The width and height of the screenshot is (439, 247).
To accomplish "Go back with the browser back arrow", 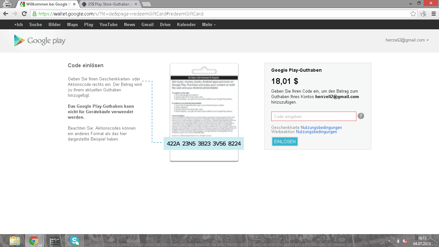I will 5,14.
